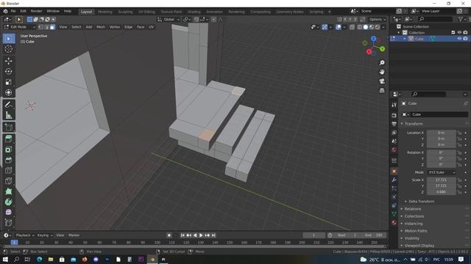Switch to wireframe viewport shading
Screen dimensions: 471x264
(x=360, y=27)
